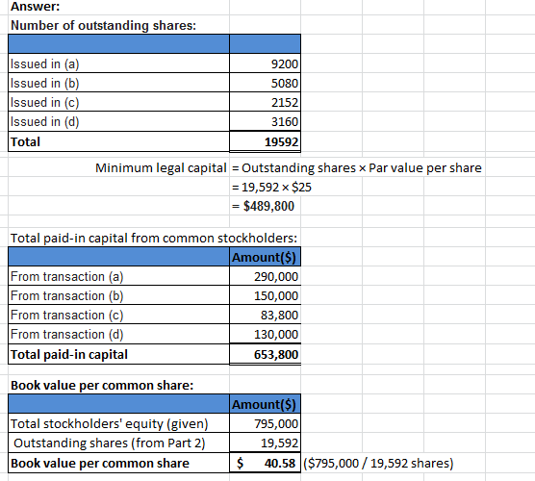
Task: Click the value 3160 cell
Action: tap(266, 121)
